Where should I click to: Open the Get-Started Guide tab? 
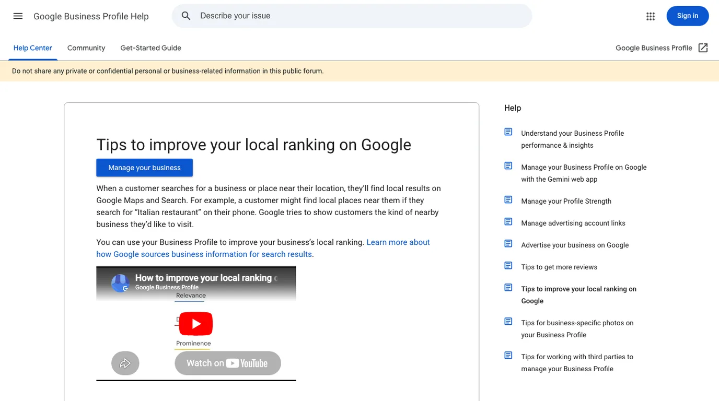[151, 48]
